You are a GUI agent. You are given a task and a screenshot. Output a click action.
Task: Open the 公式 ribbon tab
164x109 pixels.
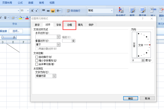(x=20, y=3)
